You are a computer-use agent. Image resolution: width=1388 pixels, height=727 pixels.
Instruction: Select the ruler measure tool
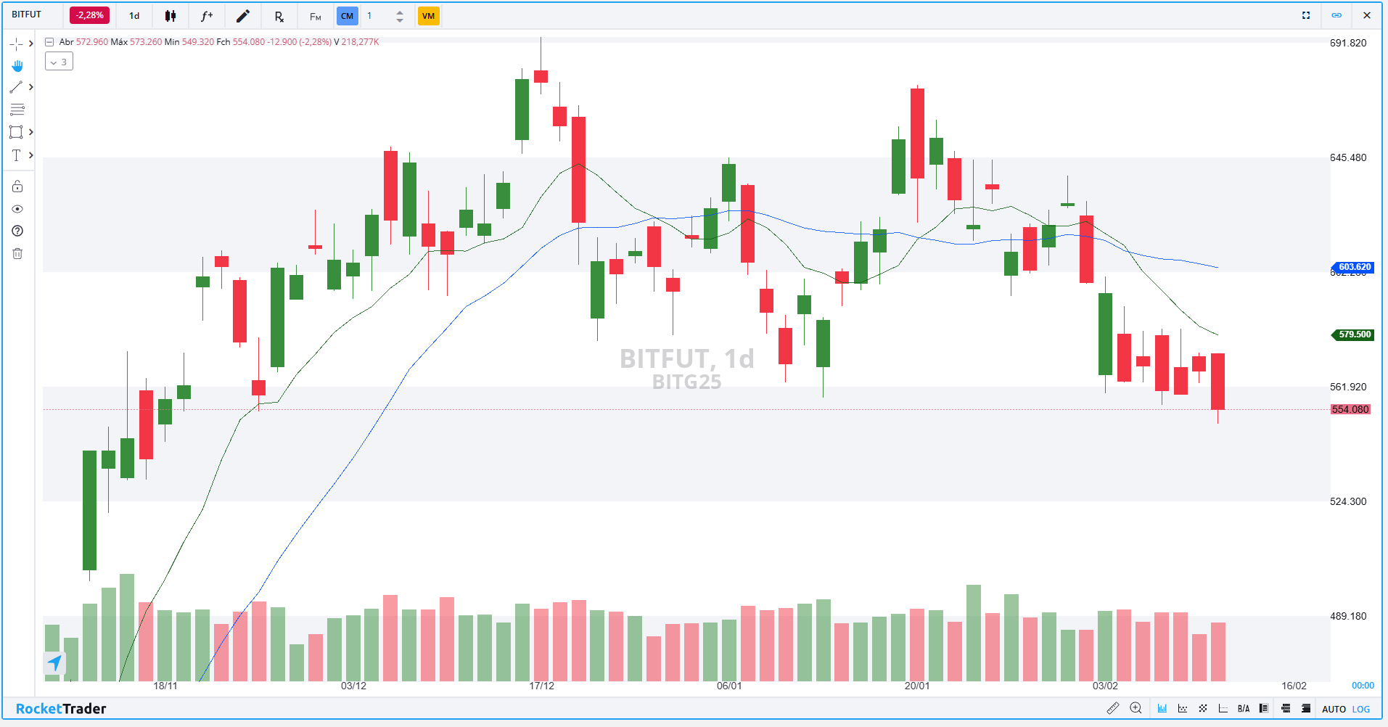(x=1113, y=708)
